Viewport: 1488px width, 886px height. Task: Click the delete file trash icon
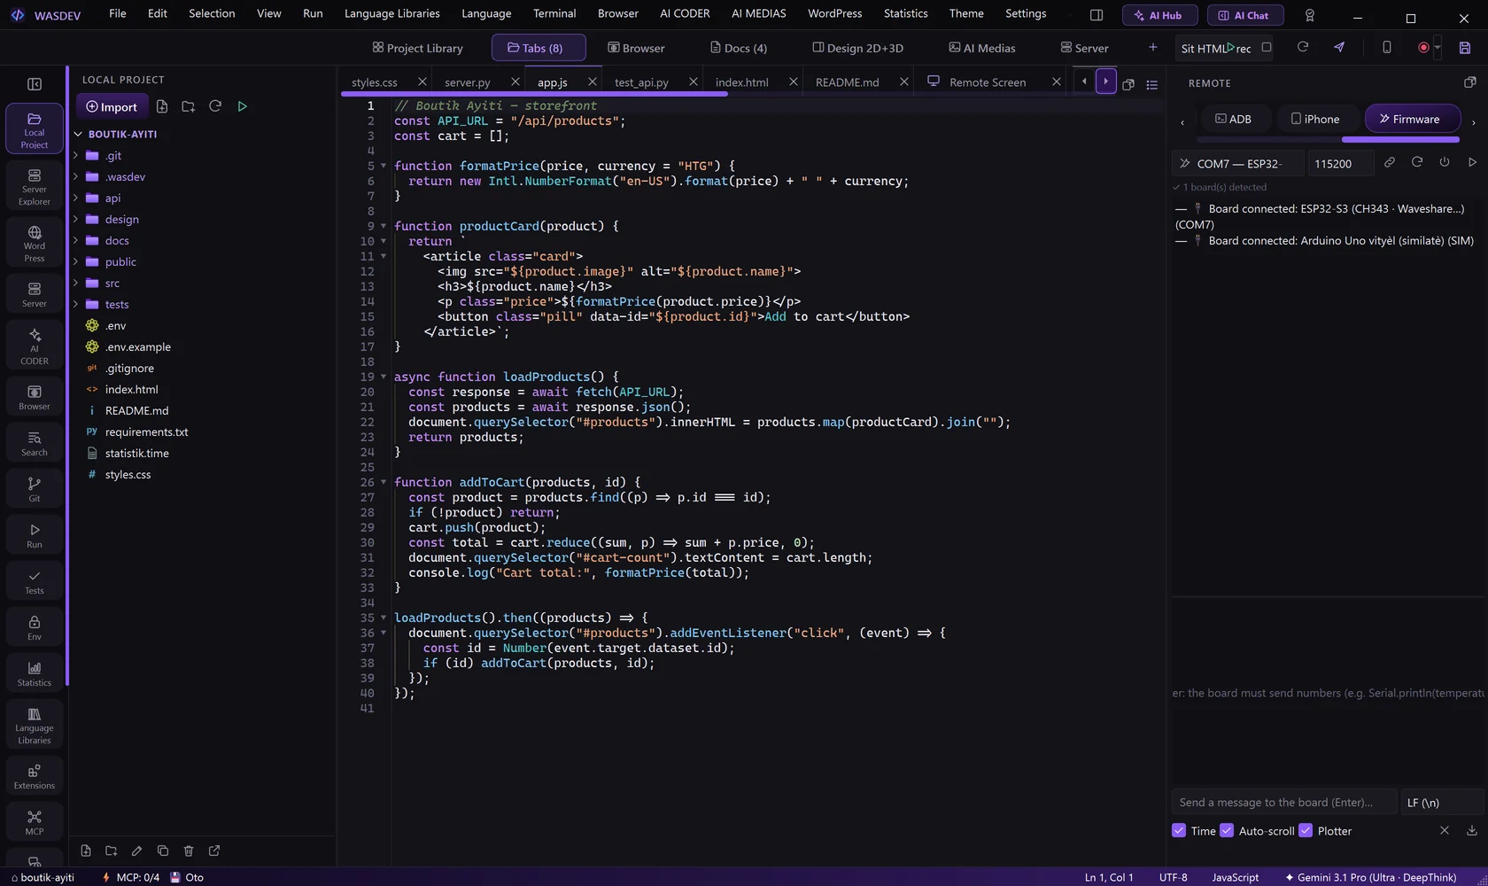click(189, 851)
